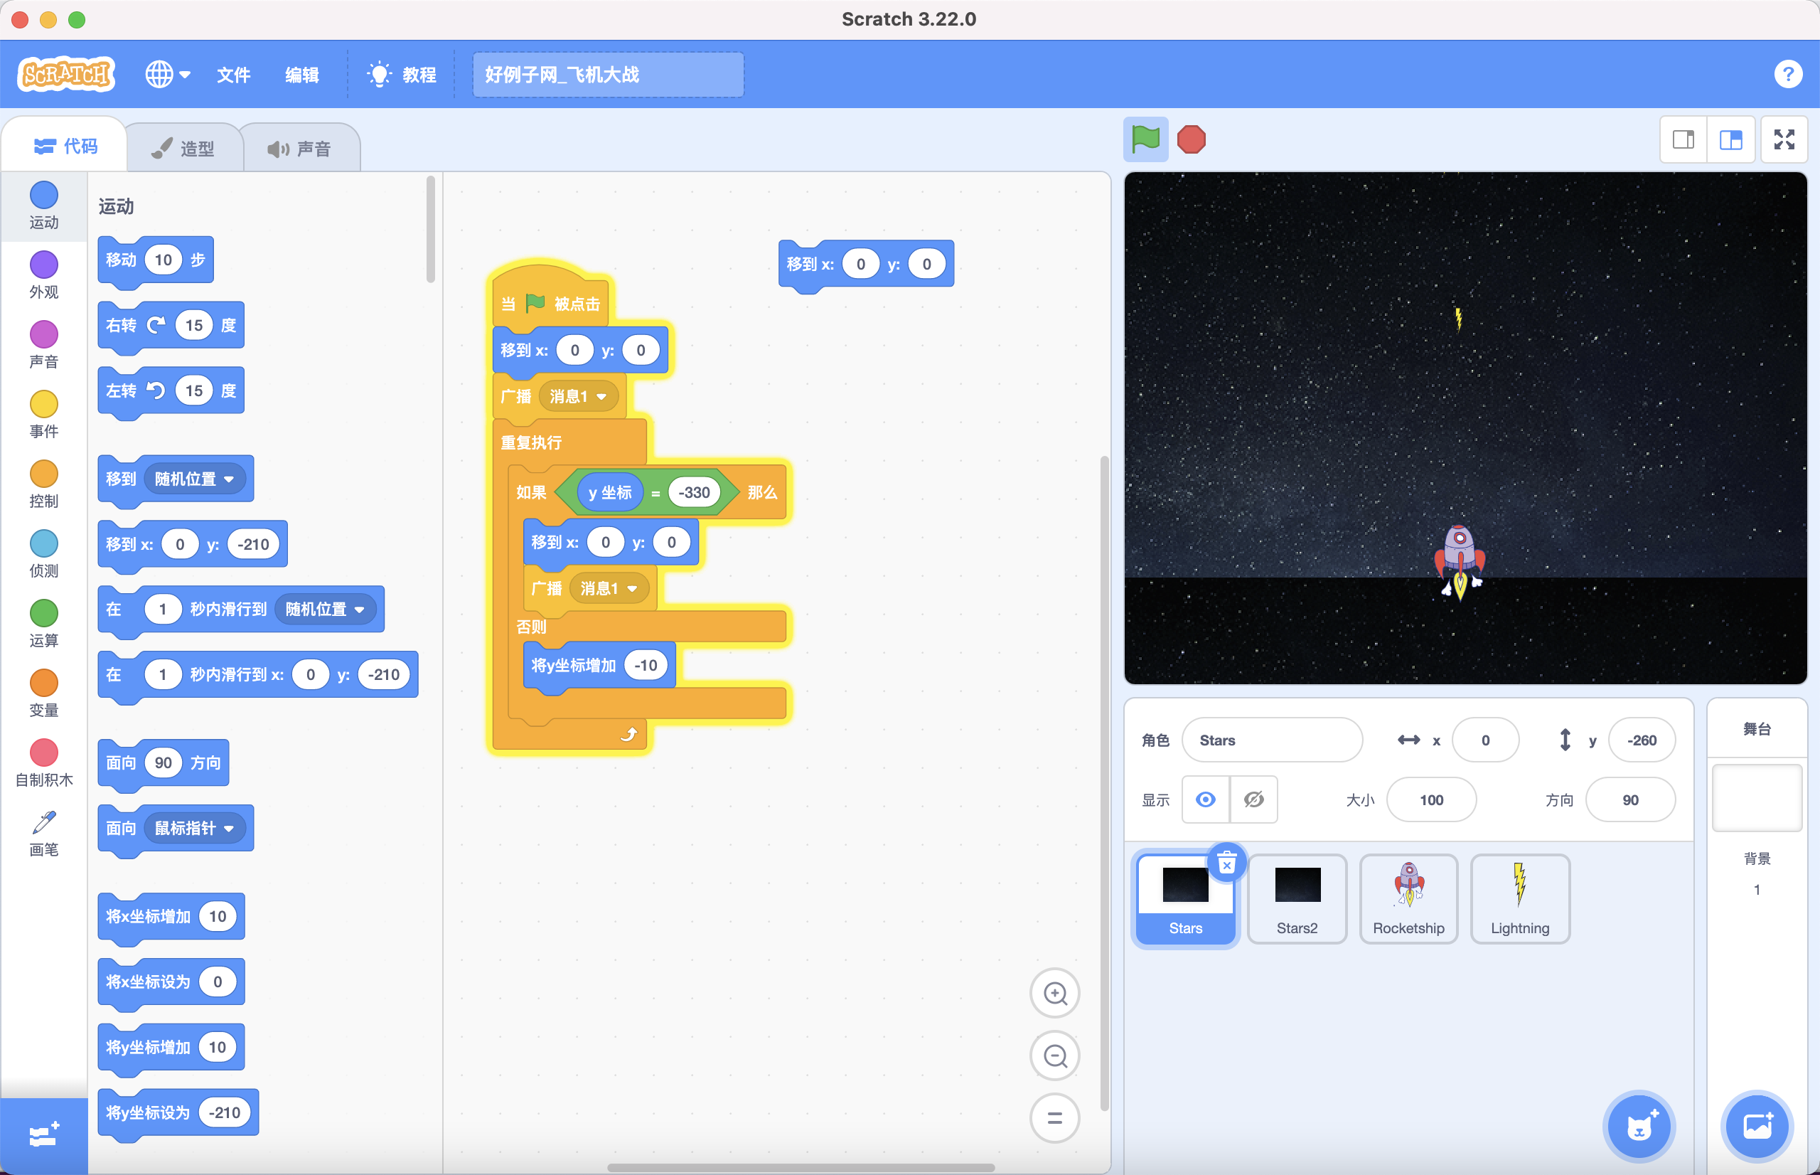Select the 运算 block category
1820x1175 pixels.
tap(44, 623)
